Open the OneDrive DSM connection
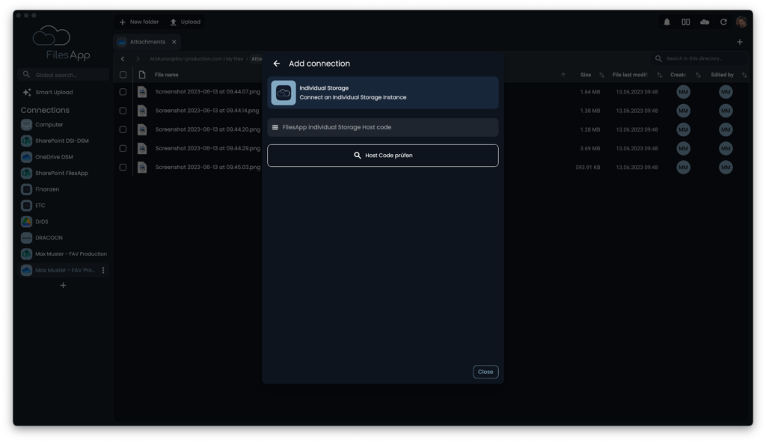The image size is (766, 442). click(x=47, y=157)
